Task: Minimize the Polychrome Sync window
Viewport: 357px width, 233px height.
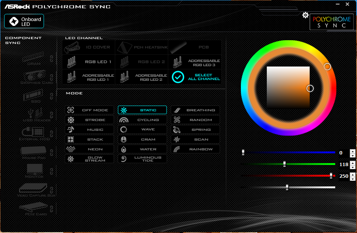Action: [338, 4]
